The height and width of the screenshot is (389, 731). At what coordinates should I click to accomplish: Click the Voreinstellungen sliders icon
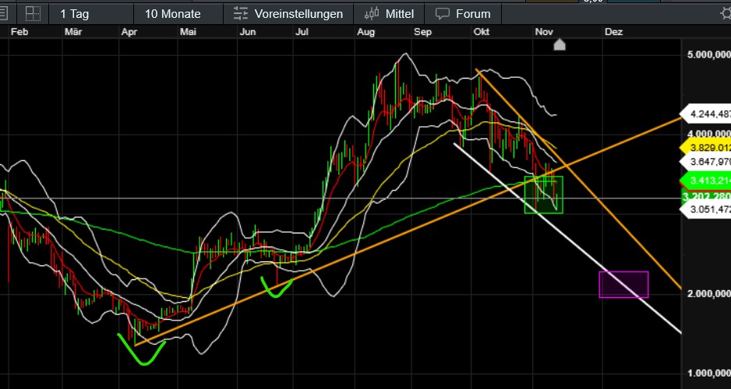pyautogui.click(x=241, y=14)
